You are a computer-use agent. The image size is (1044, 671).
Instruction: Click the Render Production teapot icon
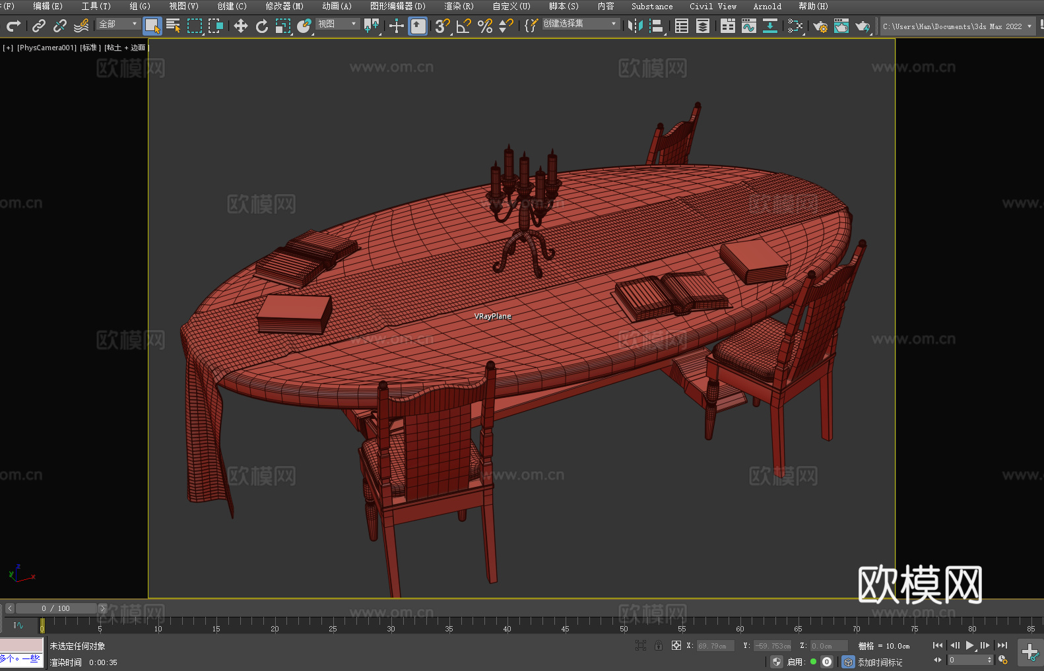(x=863, y=26)
